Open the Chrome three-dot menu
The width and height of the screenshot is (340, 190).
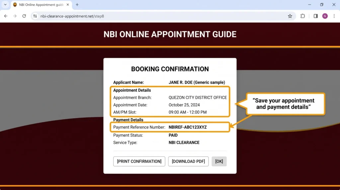pos(334,16)
